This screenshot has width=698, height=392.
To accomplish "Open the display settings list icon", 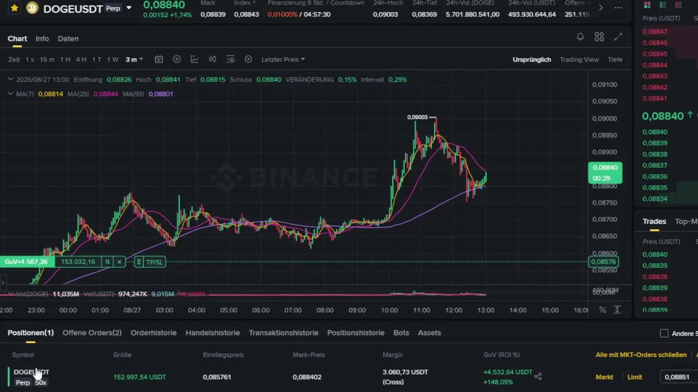I will point(230,59).
